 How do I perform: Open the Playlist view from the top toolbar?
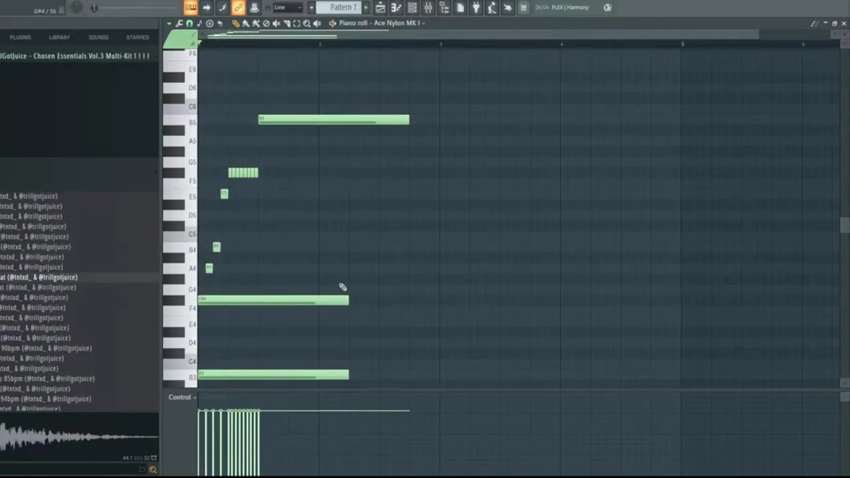[381, 7]
